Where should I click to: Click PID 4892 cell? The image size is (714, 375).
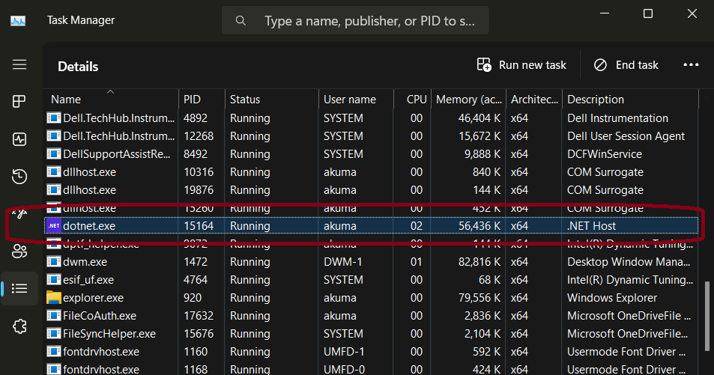196,118
